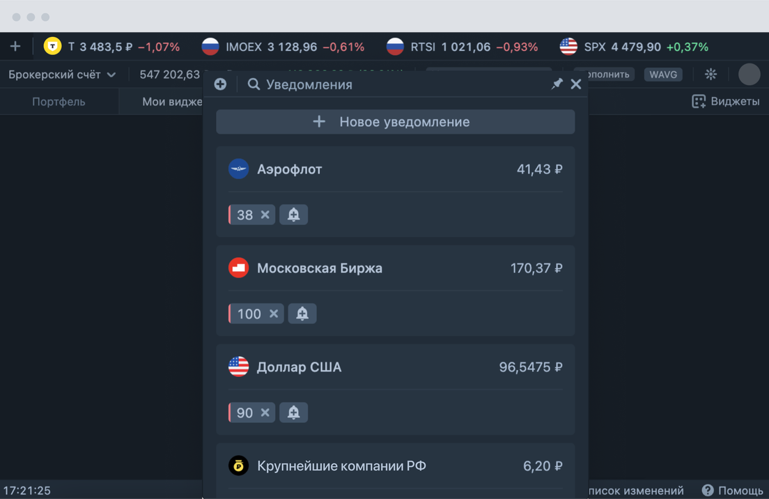Add bell alert for Аэрофлот
This screenshot has width=769, height=499.
coord(293,215)
